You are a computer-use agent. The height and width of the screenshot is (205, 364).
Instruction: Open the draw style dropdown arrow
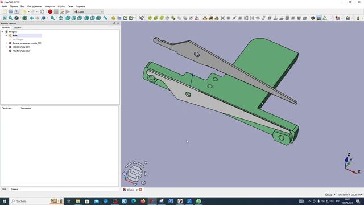[20, 18]
